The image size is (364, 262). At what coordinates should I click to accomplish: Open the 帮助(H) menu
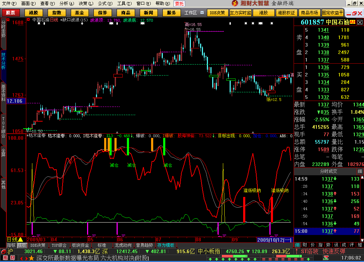click(x=163, y=4)
